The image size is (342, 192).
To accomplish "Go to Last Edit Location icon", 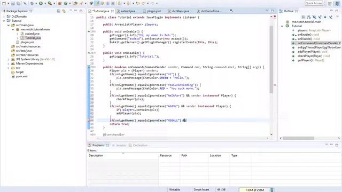I will tap(138, 3).
